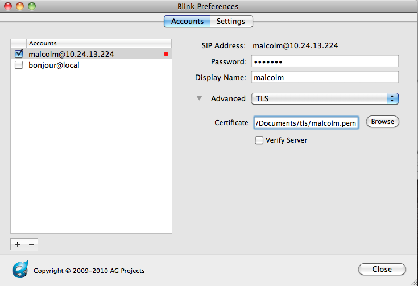Click the red window close button
The width and height of the screenshot is (418, 286).
click(8, 6)
